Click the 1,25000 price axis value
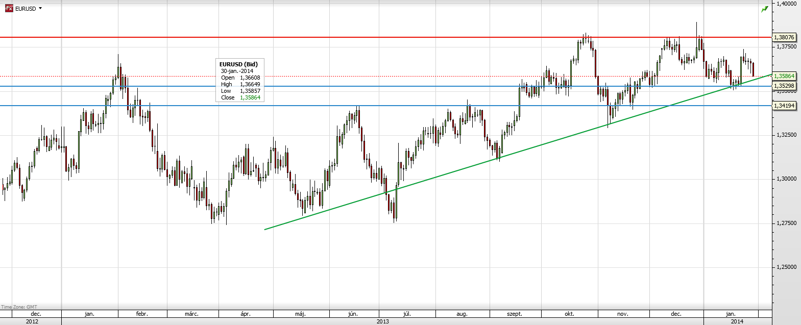Viewport: 801px width, 325px height. point(786,267)
